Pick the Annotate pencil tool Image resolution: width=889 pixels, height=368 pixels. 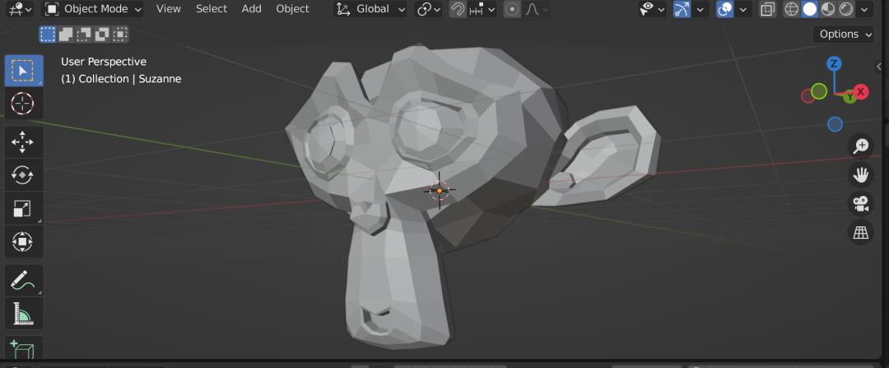pos(22,281)
